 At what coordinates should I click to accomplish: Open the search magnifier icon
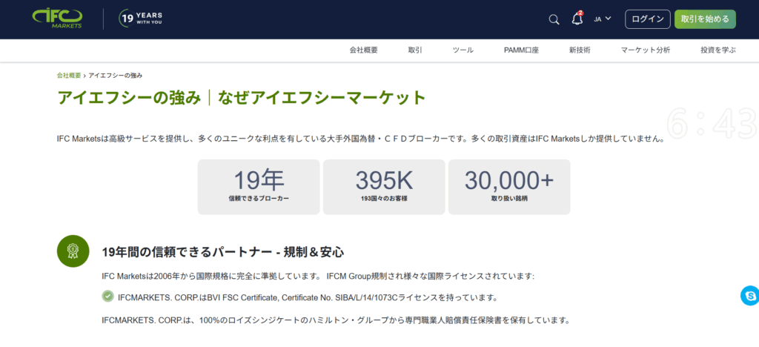[x=554, y=19]
